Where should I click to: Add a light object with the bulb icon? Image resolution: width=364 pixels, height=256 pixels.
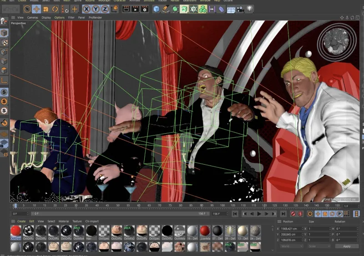[249, 9]
